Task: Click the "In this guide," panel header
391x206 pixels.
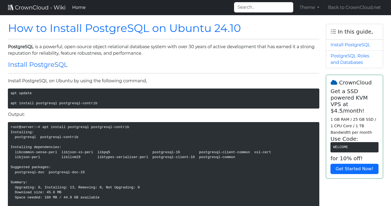Action: point(354,31)
